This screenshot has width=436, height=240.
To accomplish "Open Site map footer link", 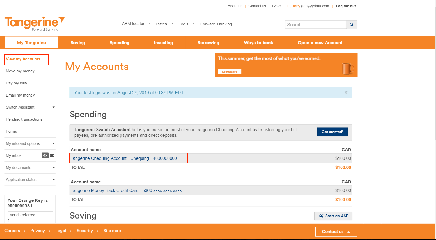I will click(112, 231).
